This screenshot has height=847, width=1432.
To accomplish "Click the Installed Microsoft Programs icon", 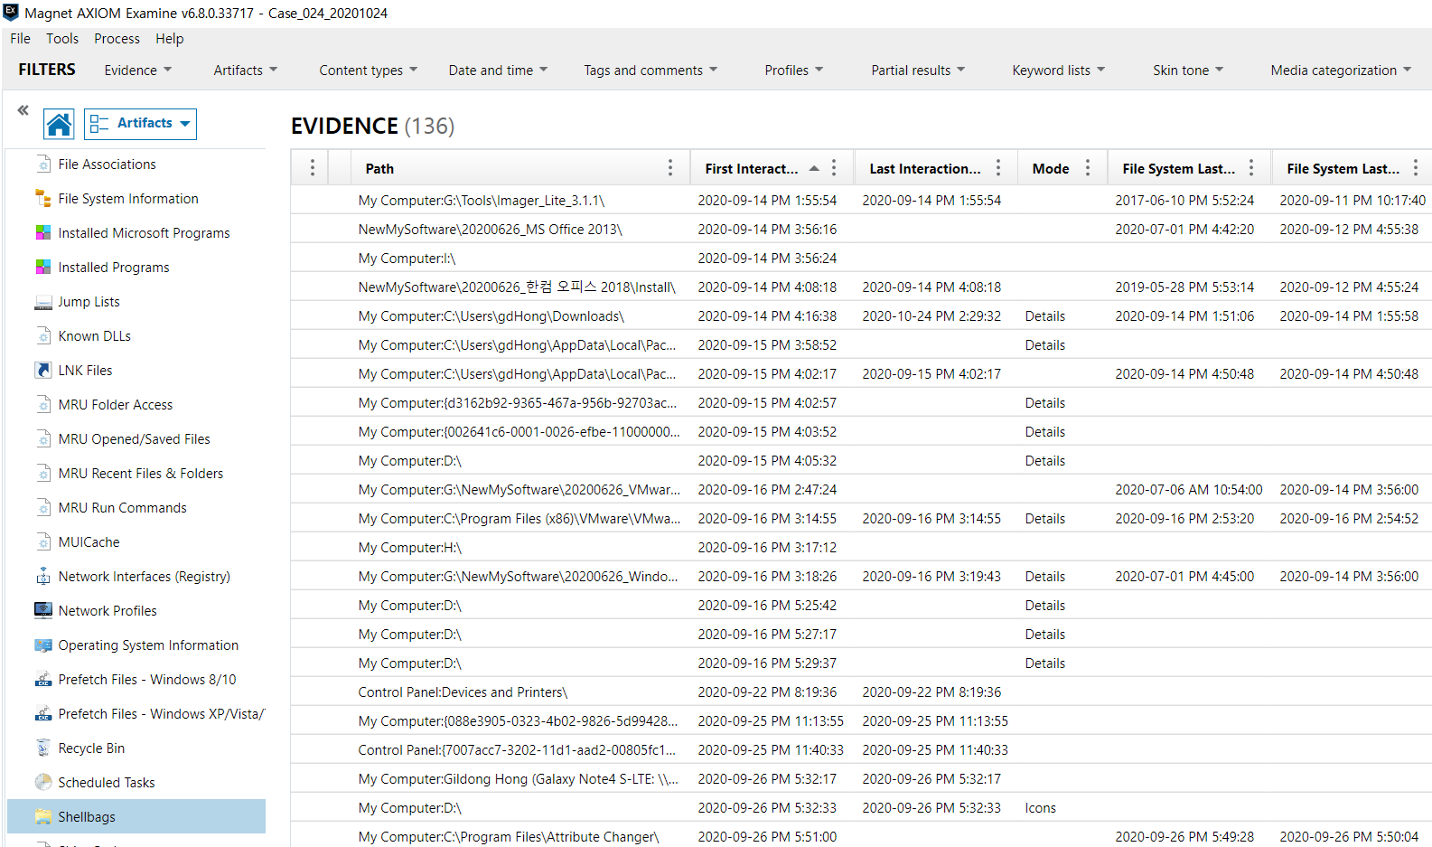I will [43, 232].
